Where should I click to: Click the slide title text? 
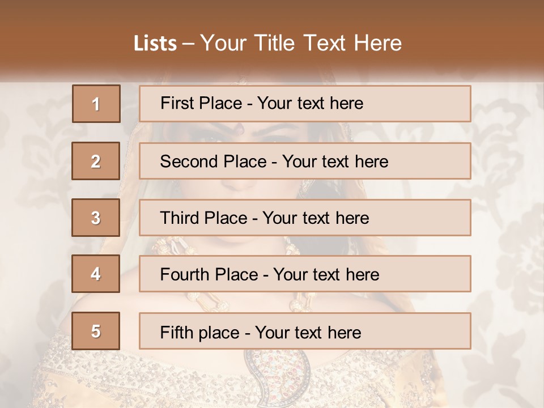coord(267,43)
